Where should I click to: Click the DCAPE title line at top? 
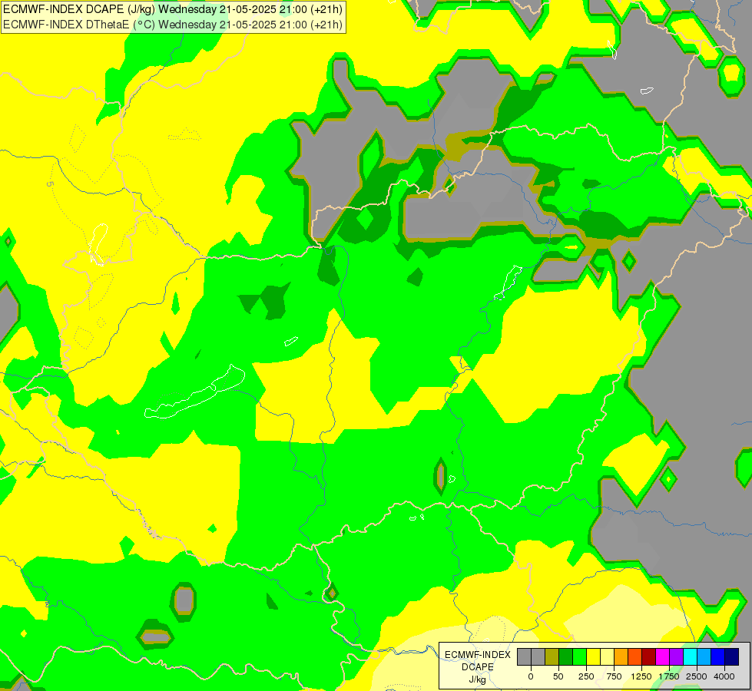click(x=173, y=9)
